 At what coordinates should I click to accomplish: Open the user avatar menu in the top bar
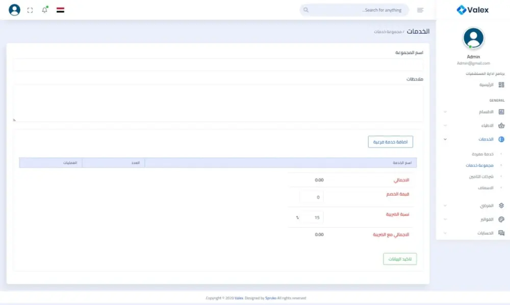pyautogui.click(x=14, y=10)
